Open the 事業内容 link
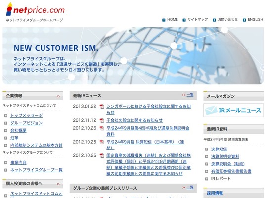The image size is (265, 198). click(x=18, y=163)
